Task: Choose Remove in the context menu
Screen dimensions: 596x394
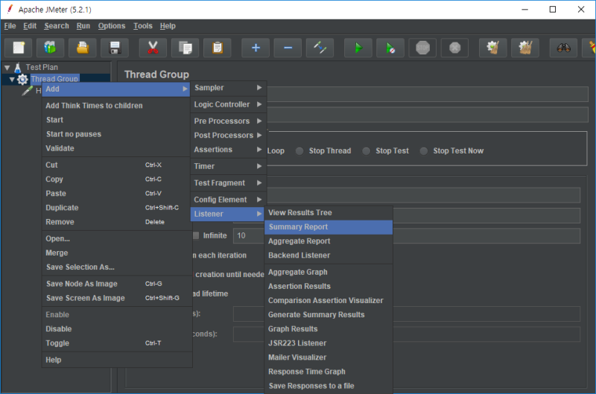Action: (x=116, y=222)
